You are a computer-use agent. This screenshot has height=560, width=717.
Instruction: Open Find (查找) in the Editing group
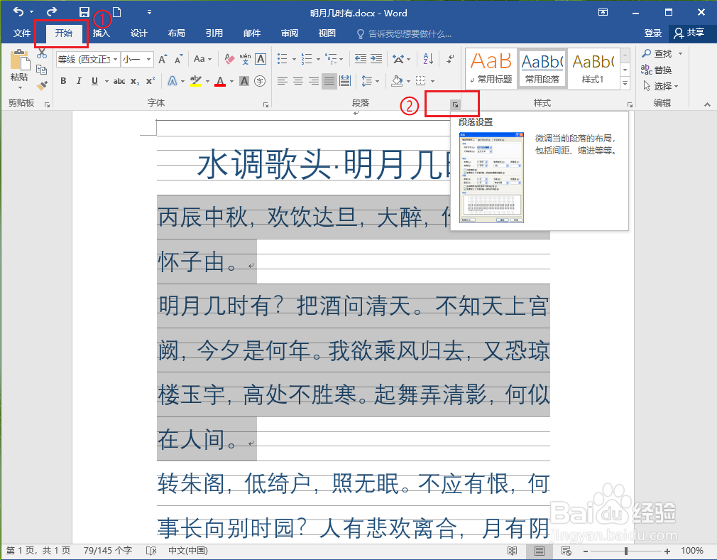[x=661, y=53]
